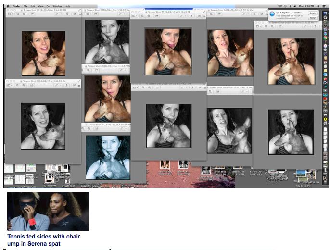Share the 3.44.39 PM screenshot
Screen dimensions: 330x250
[x=32, y=14]
